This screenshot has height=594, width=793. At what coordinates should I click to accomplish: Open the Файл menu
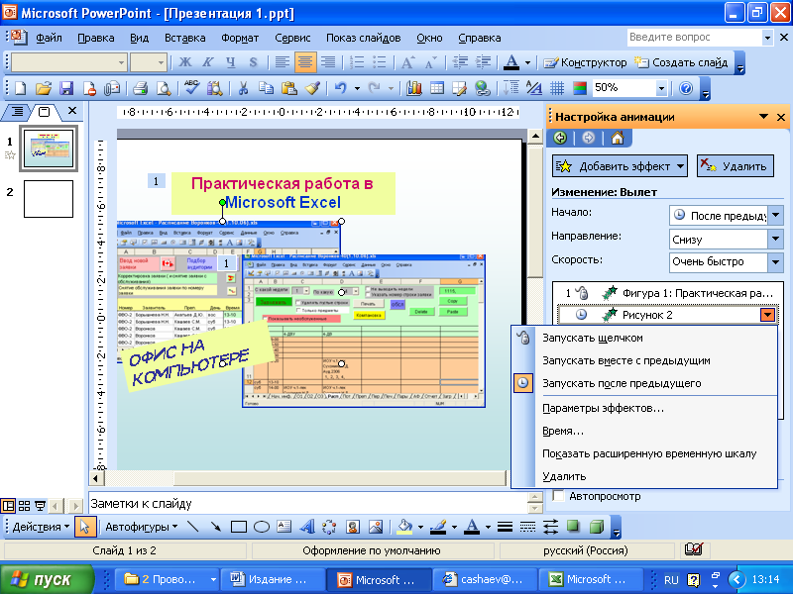pos(49,38)
